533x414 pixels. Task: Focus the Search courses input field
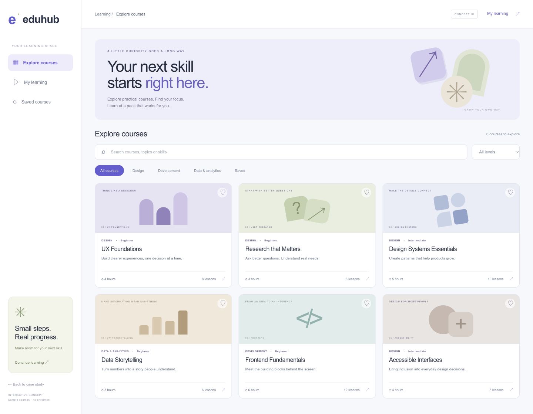(281, 152)
